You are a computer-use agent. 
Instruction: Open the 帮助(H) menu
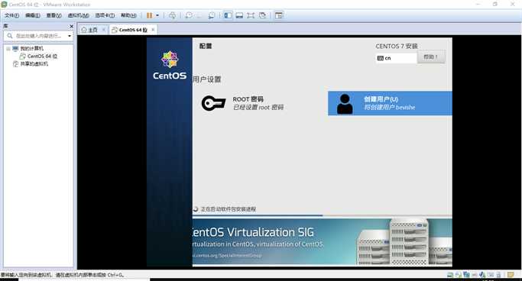(128, 15)
